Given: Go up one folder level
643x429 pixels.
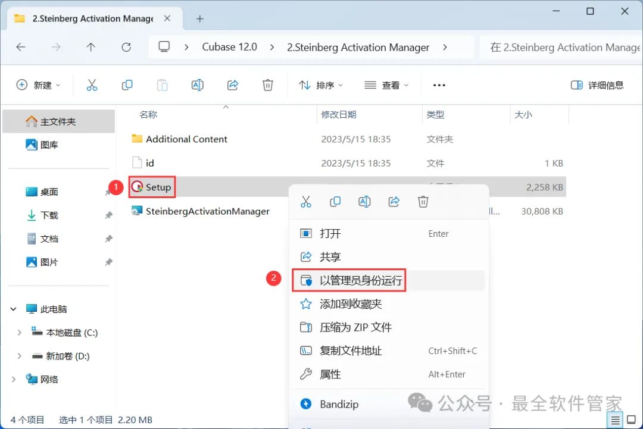Looking at the screenshot, I should pos(91,47).
